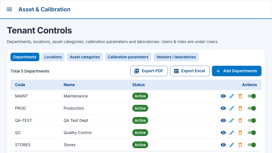Toggle active switch for Production
The height and width of the screenshot is (153, 272).
point(252,108)
